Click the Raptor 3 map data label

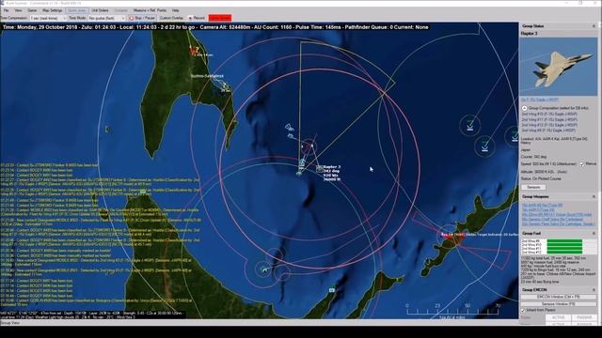pos(332,173)
